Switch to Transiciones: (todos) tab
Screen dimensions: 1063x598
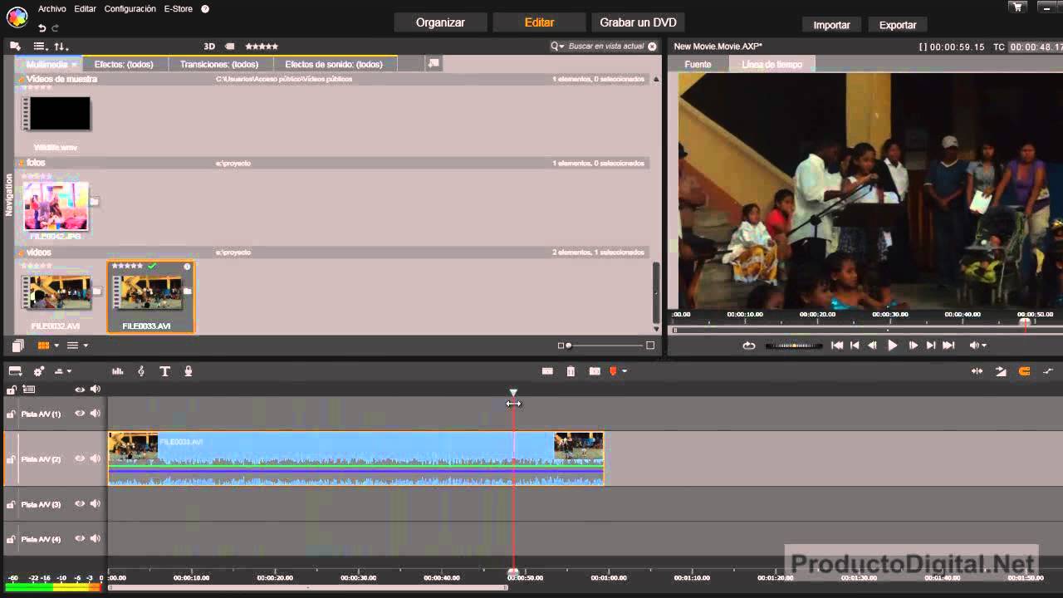[x=219, y=64]
